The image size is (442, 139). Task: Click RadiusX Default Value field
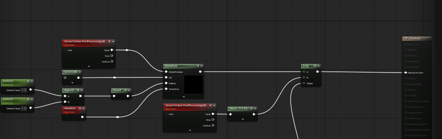pos(23,90)
